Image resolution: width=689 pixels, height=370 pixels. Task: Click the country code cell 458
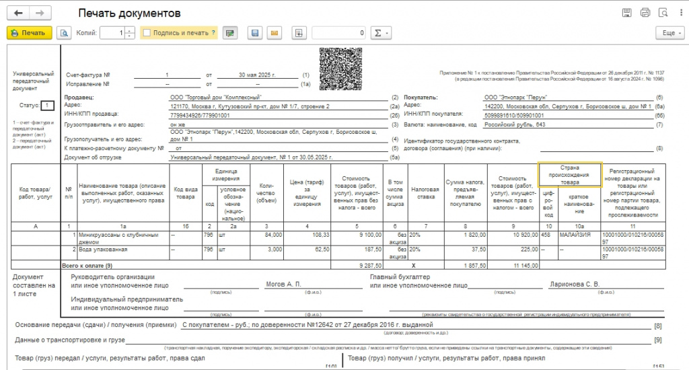pos(548,238)
